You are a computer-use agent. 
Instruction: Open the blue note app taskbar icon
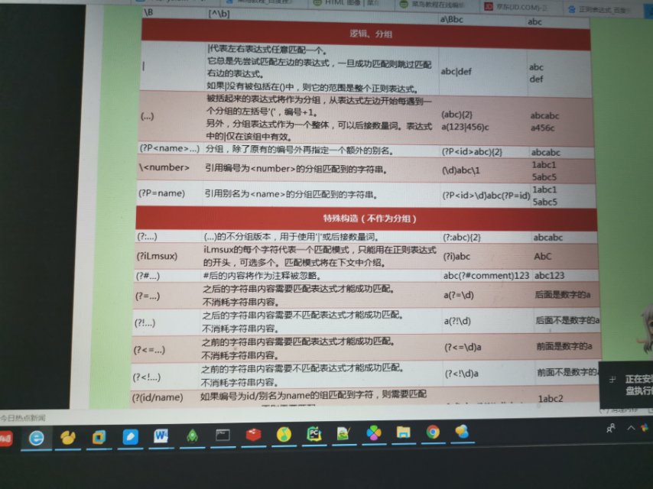tap(130, 436)
